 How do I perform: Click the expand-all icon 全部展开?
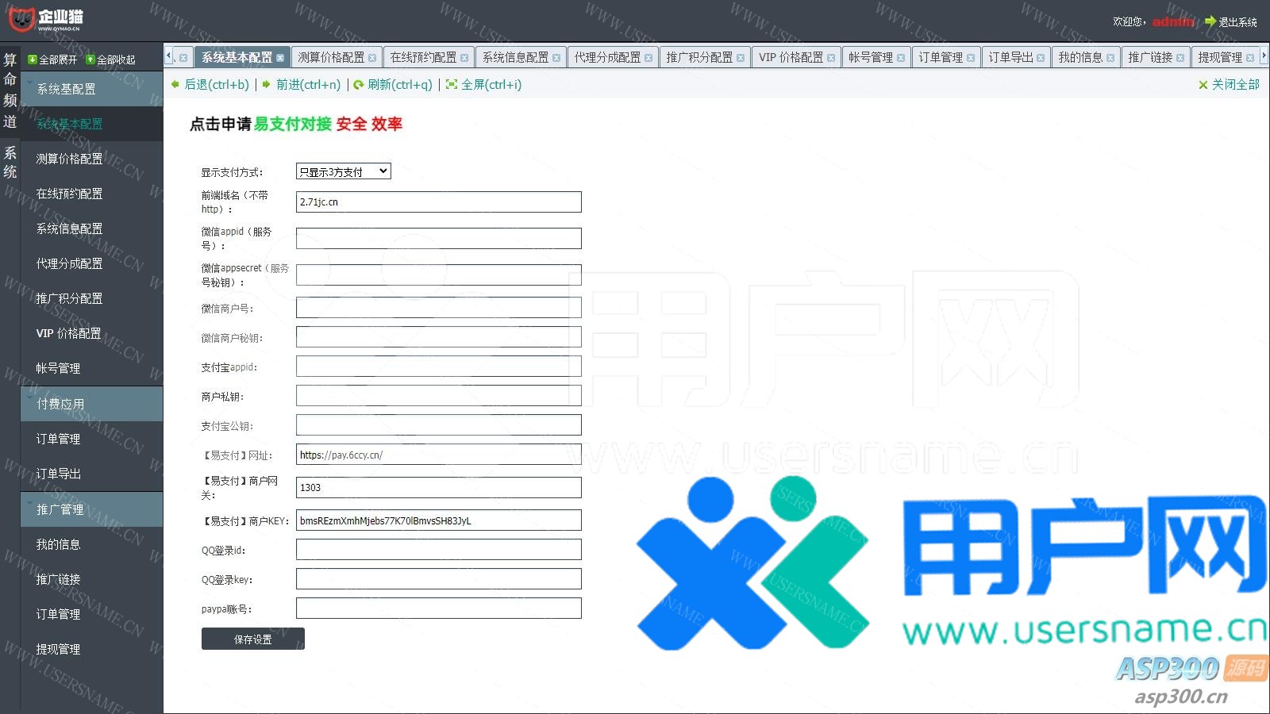point(33,59)
